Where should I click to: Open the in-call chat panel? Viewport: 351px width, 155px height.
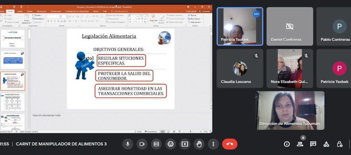pyautogui.click(x=313, y=144)
